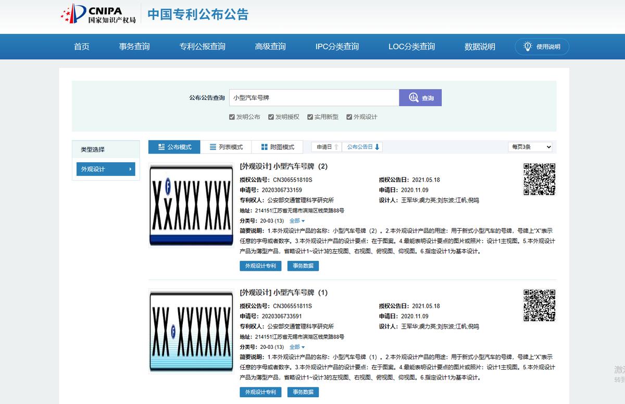The image size is (625, 404).
Task: Click the arrow on the 外观设计 sidebar entry
Action: click(129, 169)
